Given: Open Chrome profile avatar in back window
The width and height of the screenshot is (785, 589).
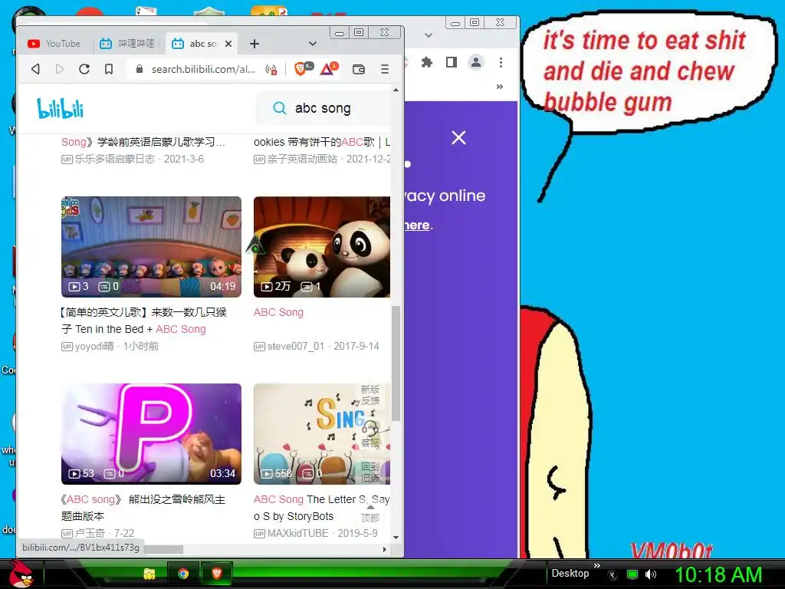Looking at the screenshot, I should (475, 62).
